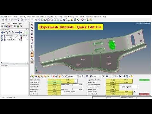Open the dropdown arrow right of By Topo
Viewport: 152px width, 114px height.
pyautogui.click(x=76, y=76)
